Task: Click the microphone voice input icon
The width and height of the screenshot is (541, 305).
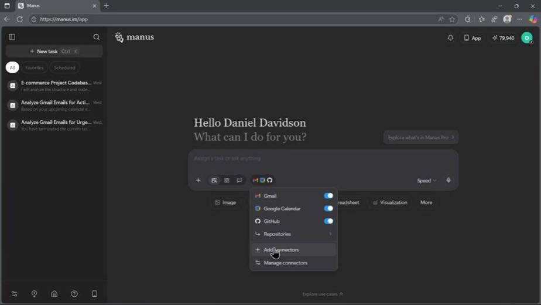Action: coord(448,180)
